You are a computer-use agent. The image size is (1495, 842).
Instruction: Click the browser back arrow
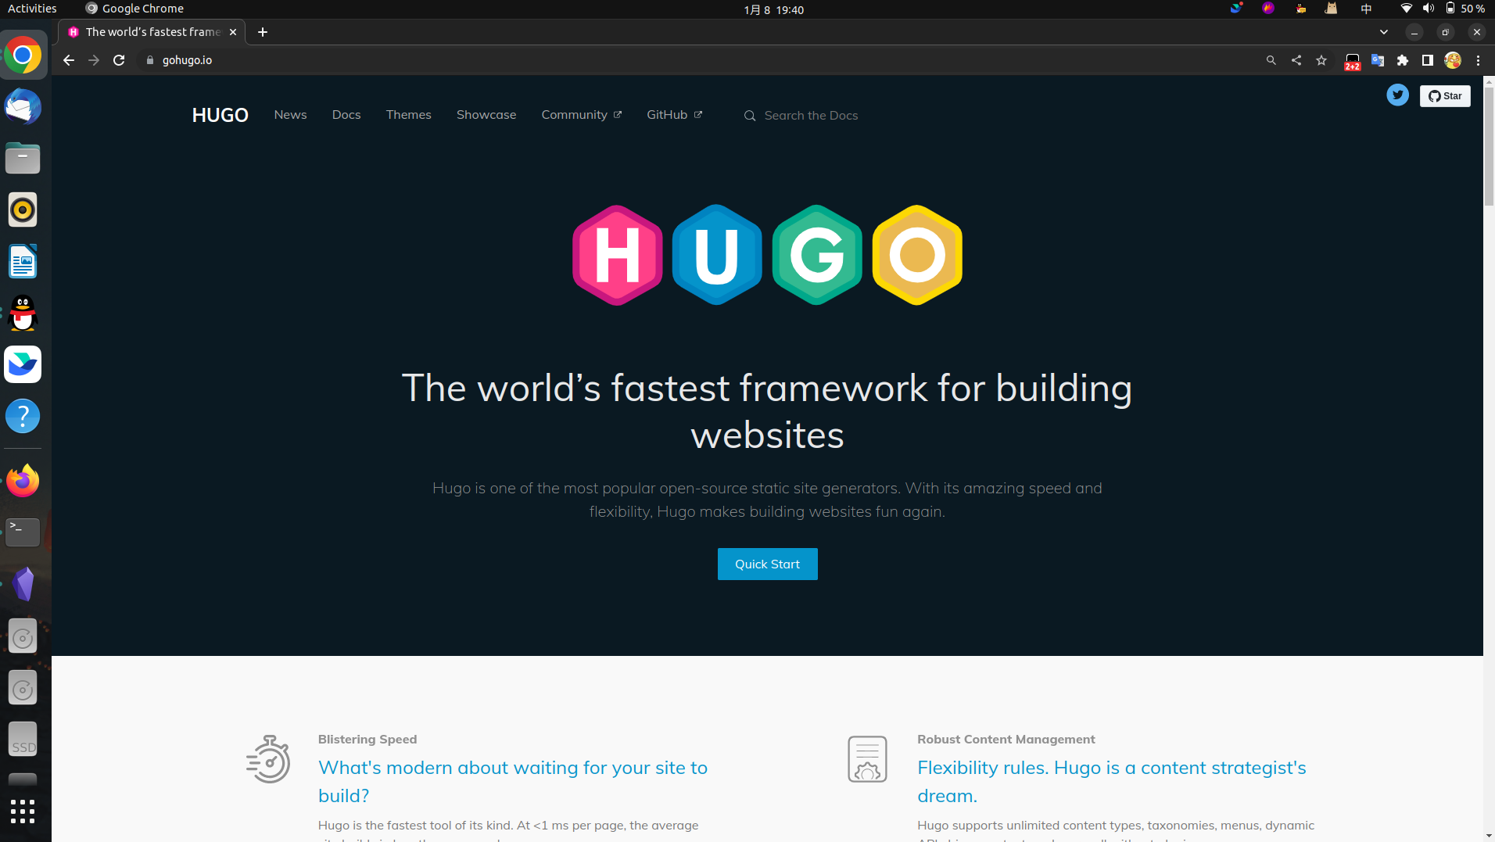click(69, 60)
